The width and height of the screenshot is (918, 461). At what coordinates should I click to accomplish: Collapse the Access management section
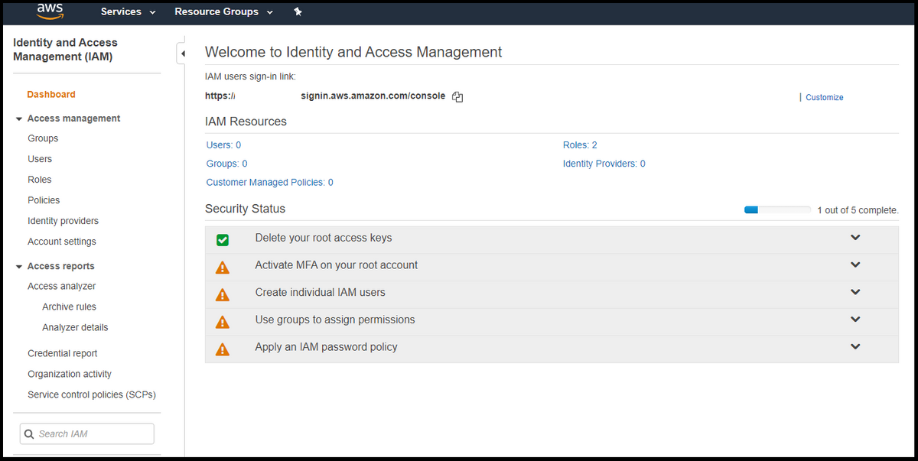(19, 119)
